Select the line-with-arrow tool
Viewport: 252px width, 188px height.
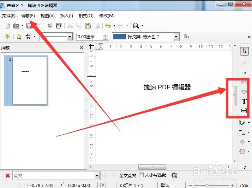point(244,73)
